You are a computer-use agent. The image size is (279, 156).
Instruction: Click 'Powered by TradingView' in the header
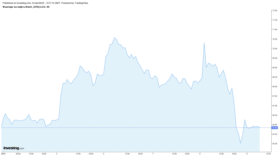pos(75,3)
